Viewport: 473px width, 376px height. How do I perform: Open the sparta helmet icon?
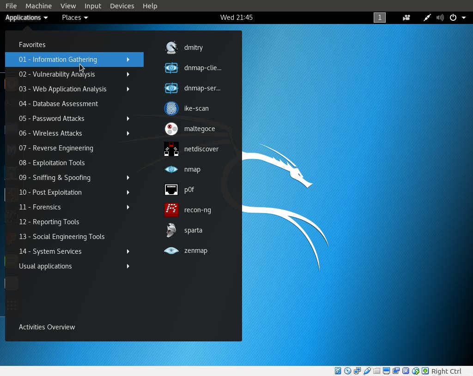tap(171, 230)
